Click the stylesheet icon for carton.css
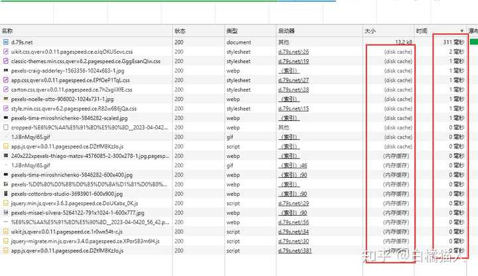The height and width of the screenshot is (276, 478). tap(6, 90)
